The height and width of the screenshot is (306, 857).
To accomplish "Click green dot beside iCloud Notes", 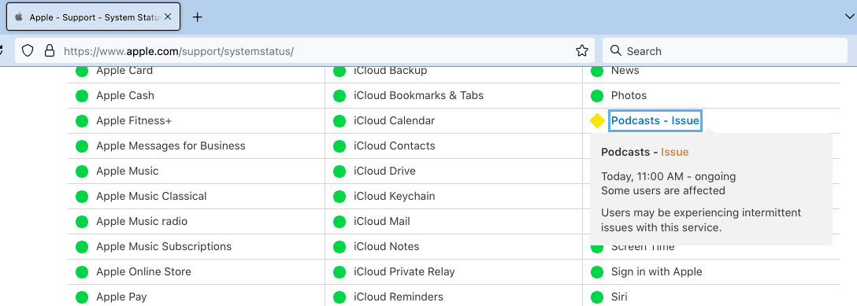I will coord(339,246).
